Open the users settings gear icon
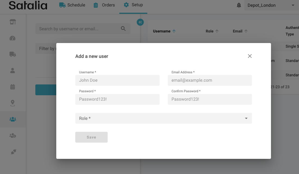 [13, 136]
